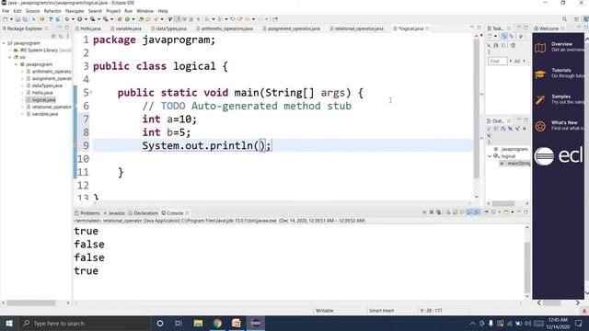Open Package Explorer view menu (three dots)
The width and height of the screenshot is (589, 331).
click(67, 36)
